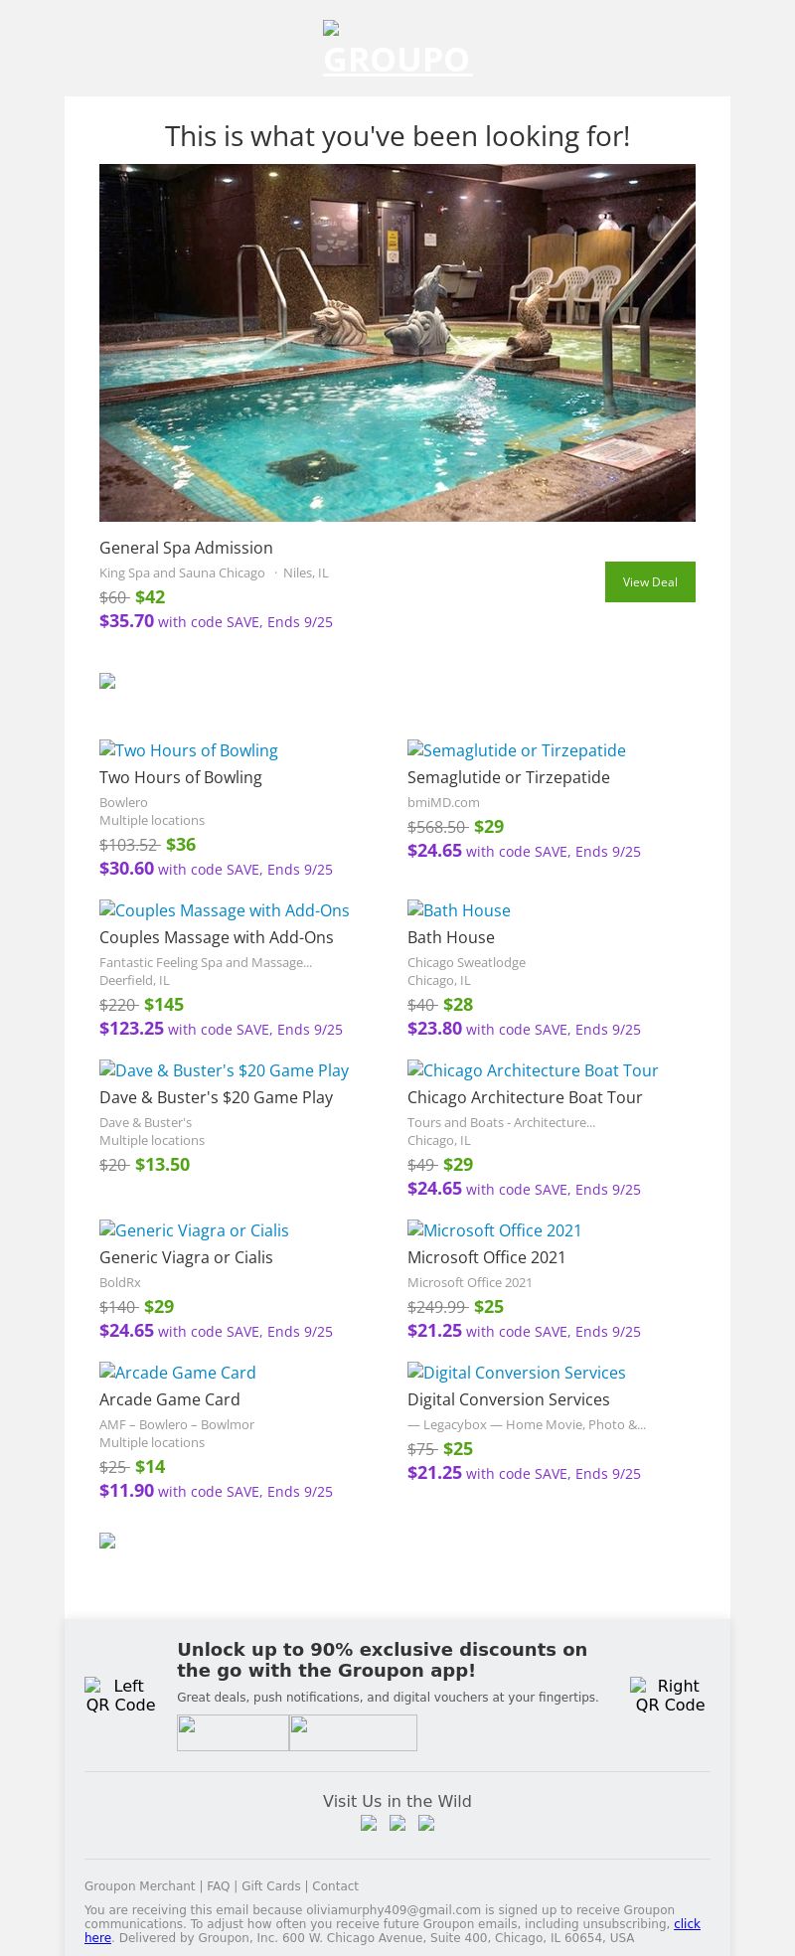Screen dimensions: 795x1956
Task: Open the Two Hours of Bowling image
Action: [x=189, y=750]
